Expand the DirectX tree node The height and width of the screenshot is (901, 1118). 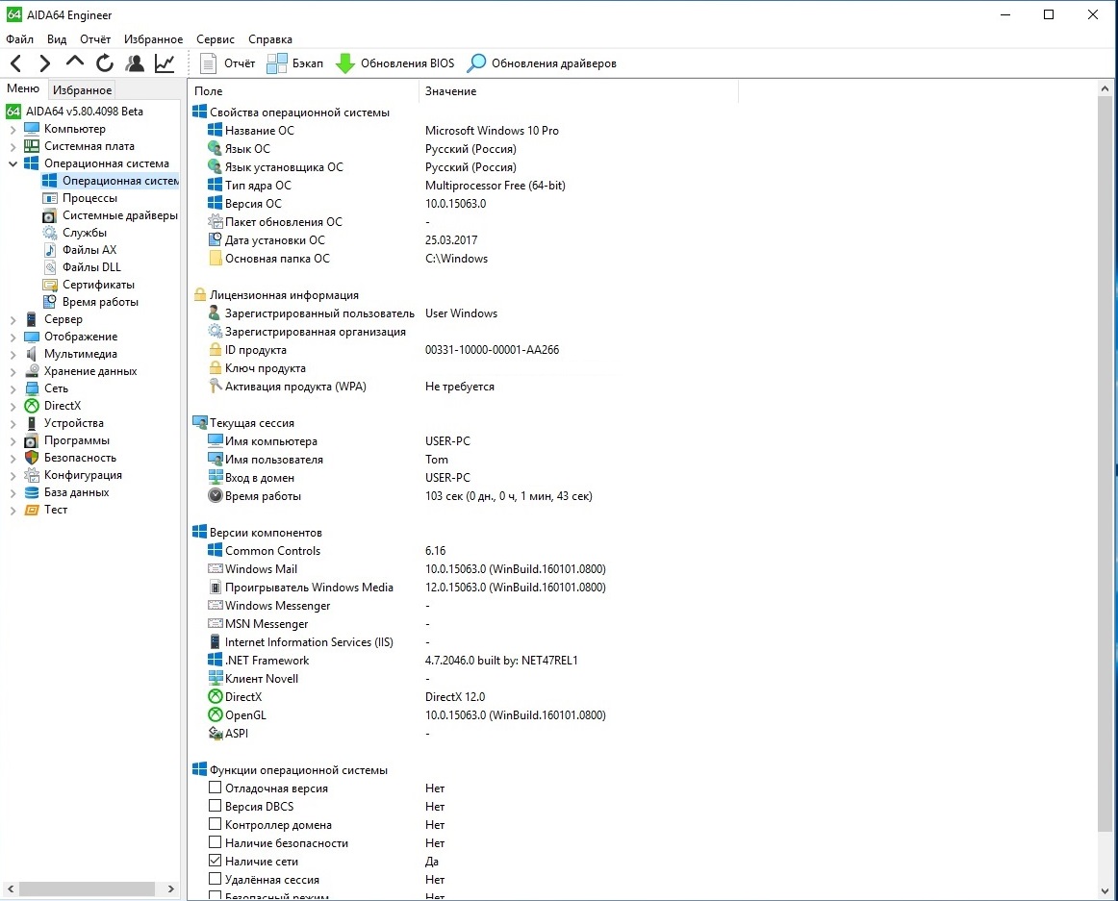(x=13, y=407)
